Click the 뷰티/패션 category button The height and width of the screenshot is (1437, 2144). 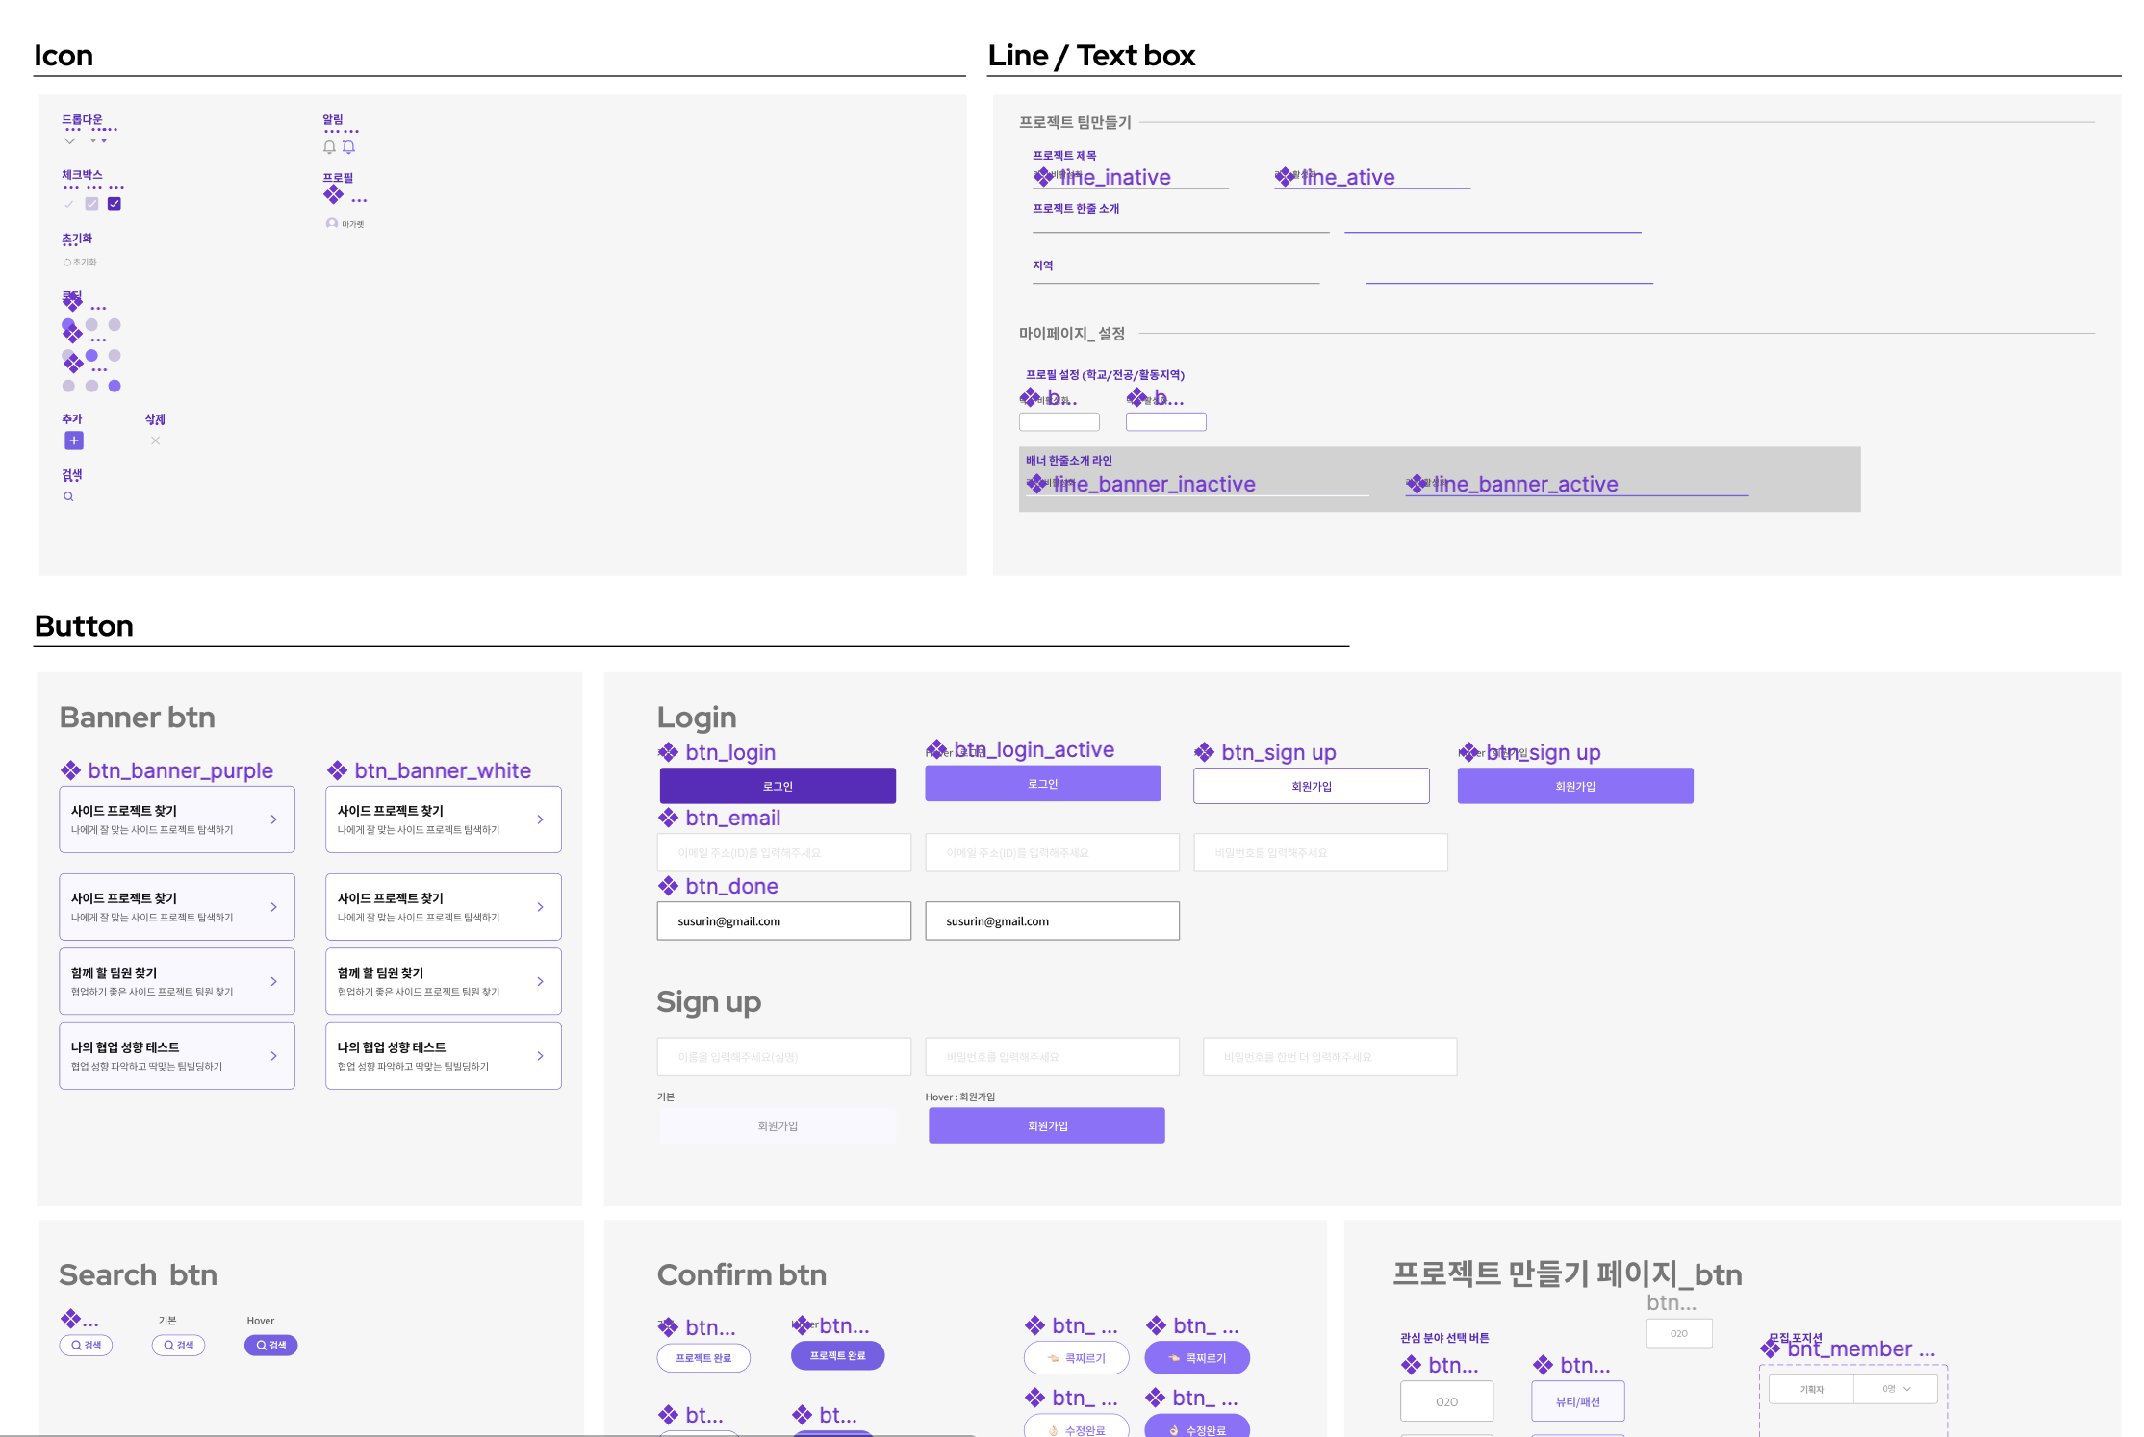(1578, 1401)
